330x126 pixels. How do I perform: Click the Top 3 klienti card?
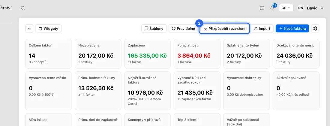click(x=197, y=120)
